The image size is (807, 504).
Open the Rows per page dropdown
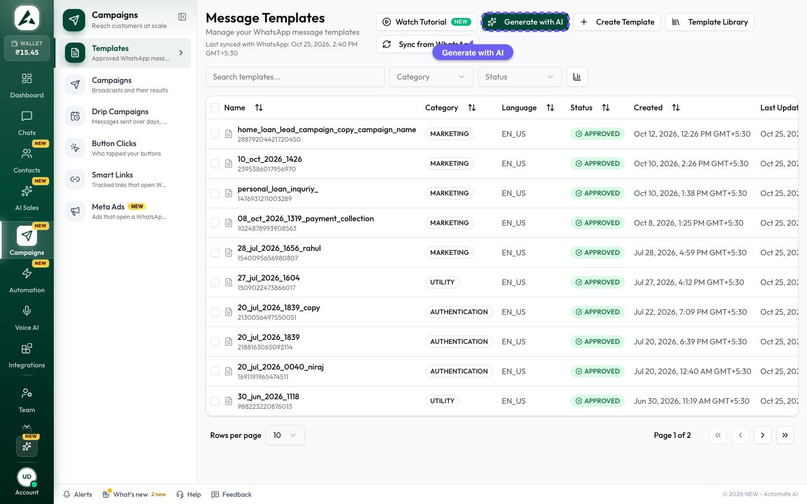click(285, 435)
